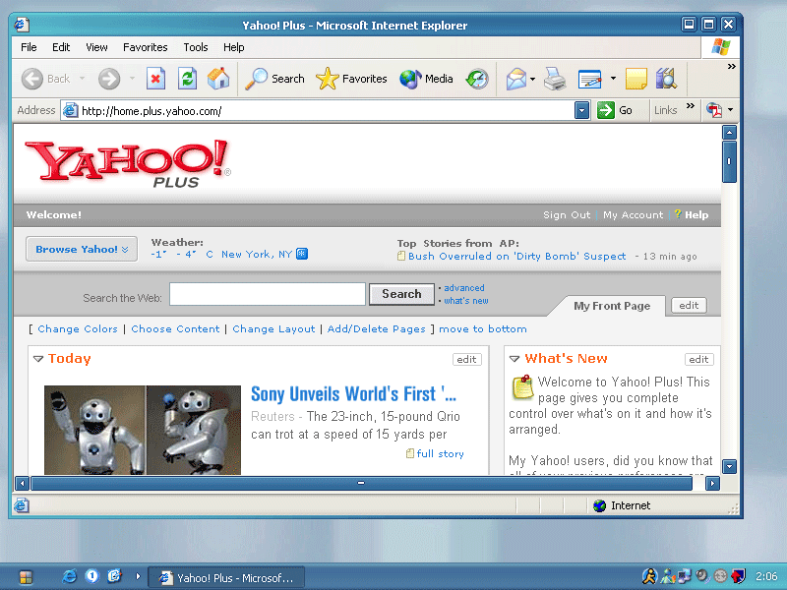Click edit button in Today module
The width and height of the screenshot is (787, 590).
[x=466, y=359]
